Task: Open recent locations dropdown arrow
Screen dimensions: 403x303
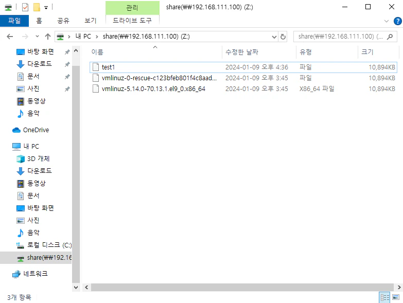Action: [x=37, y=37]
